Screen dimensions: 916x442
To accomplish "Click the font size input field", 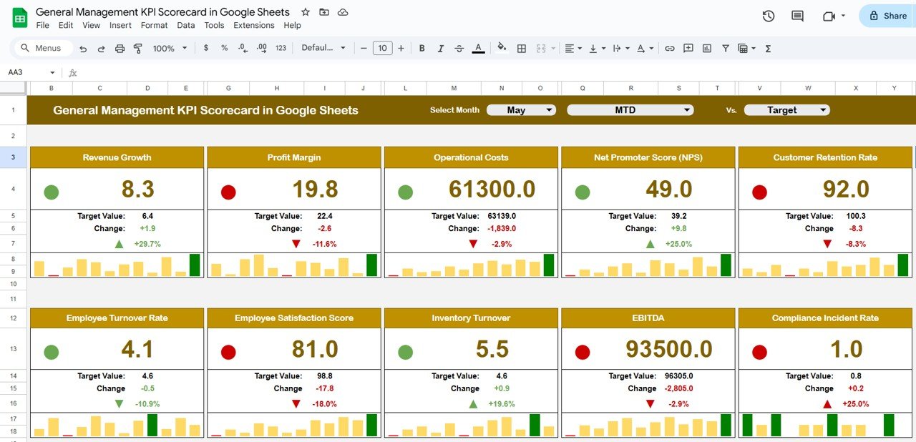I will [382, 49].
